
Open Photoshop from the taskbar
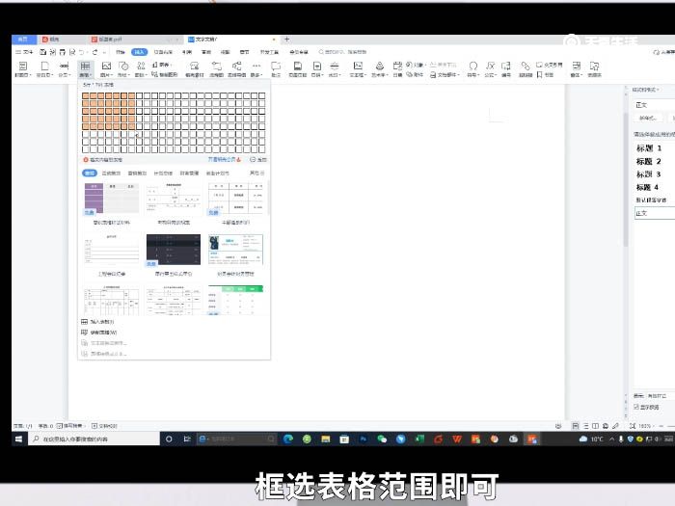coord(363,439)
